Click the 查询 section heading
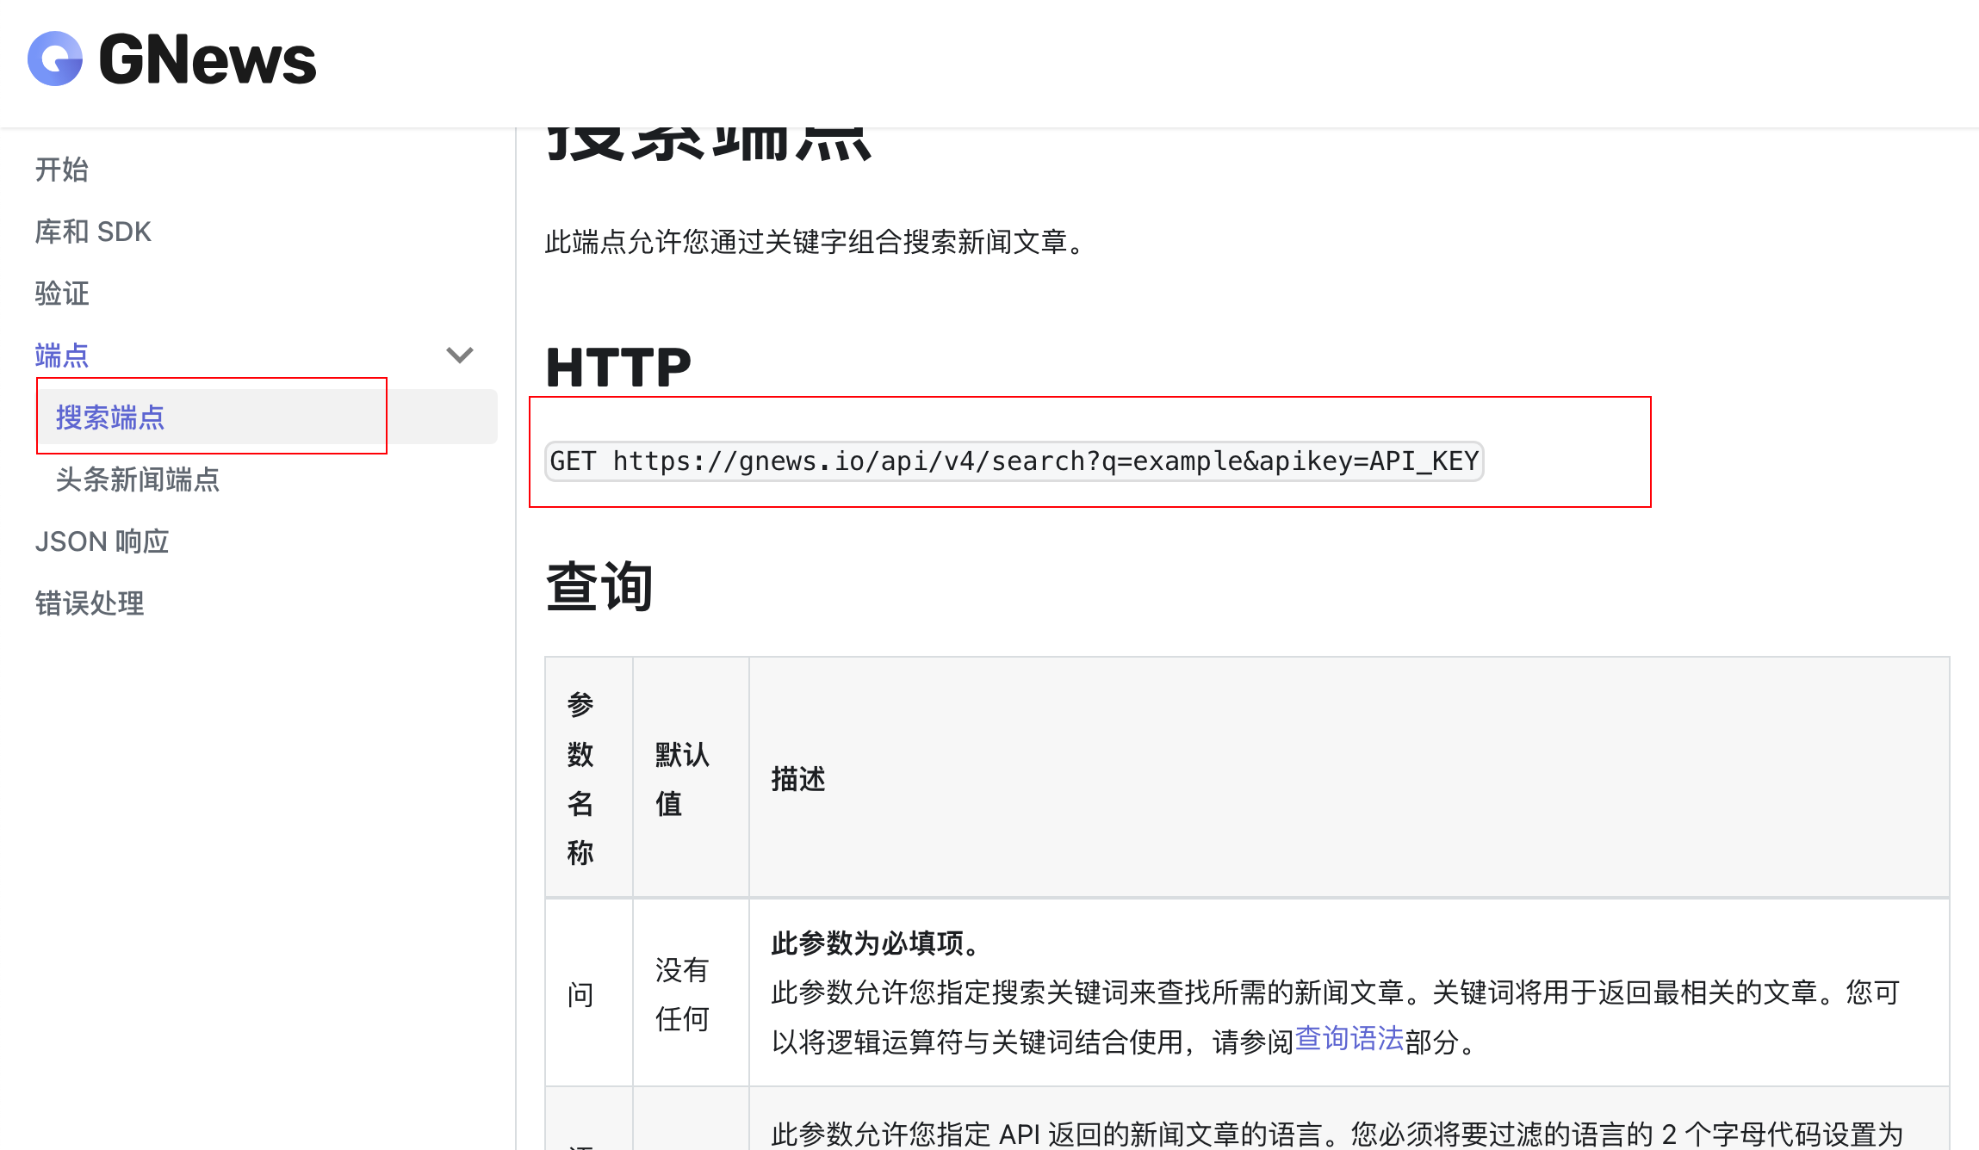The width and height of the screenshot is (1979, 1150). click(599, 586)
